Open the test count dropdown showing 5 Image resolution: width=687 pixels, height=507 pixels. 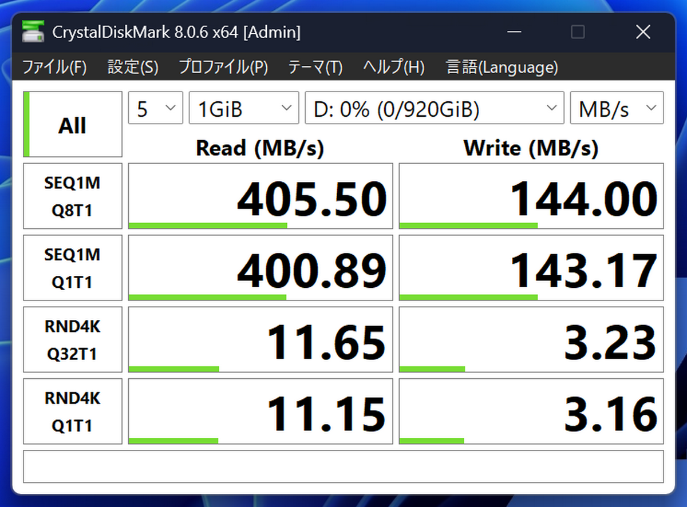(x=156, y=108)
